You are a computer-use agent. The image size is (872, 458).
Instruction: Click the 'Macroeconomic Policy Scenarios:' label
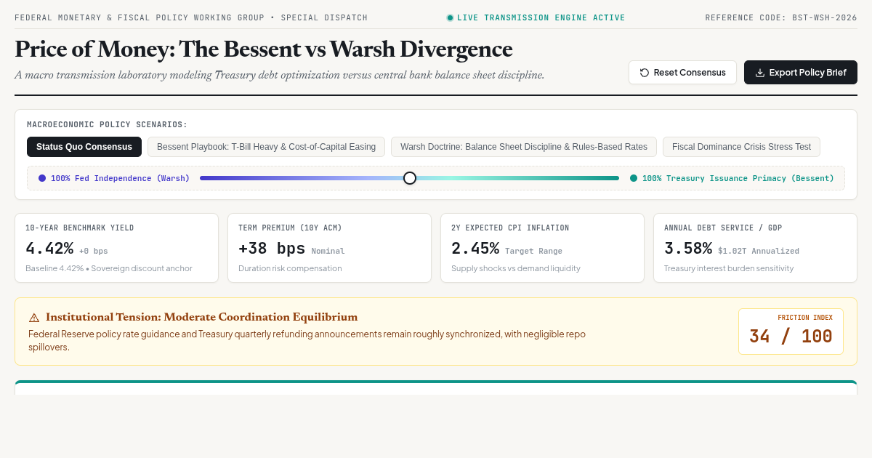[108, 125]
